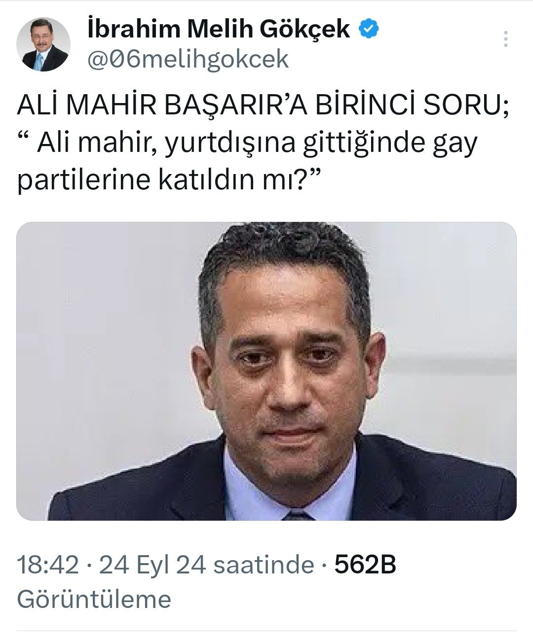The width and height of the screenshot is (533, 640).
Task: Click the 18:42 timestamp
Action: (x=48, y=565)
